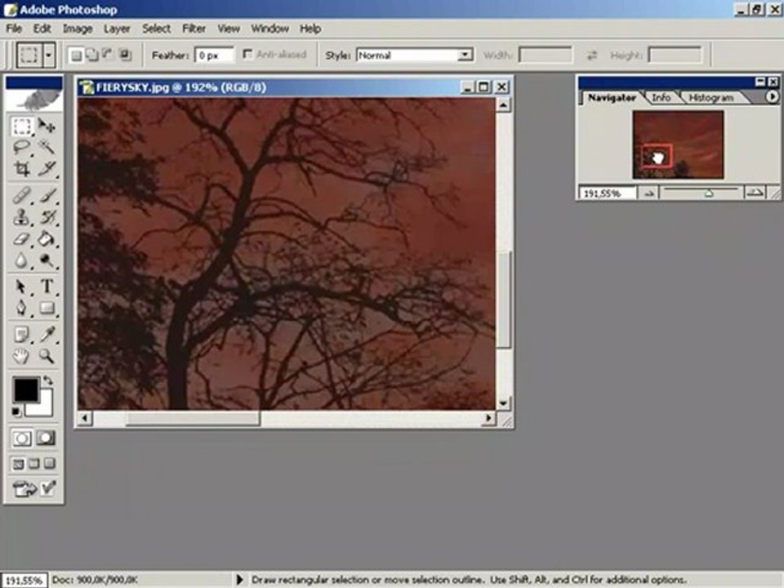This screenshot has height=588, width=784.
Task: Click the Feather input field
Action: 215,55
